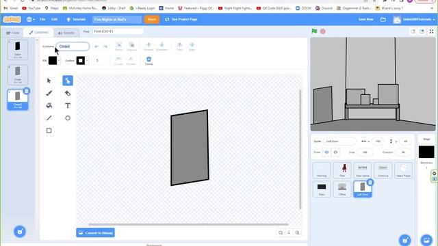This screenshot has height=246, width=438.
Task: Switch to the Costumes tab
Action: click(x=38, y=32)
